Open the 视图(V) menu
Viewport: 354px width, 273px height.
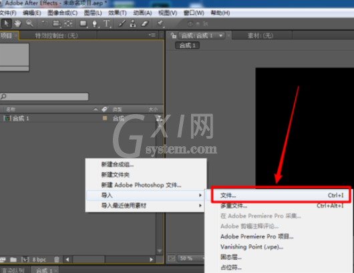coord(168,13)
